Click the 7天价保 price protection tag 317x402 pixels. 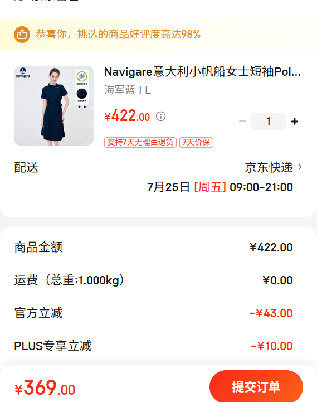coord(196,142)
